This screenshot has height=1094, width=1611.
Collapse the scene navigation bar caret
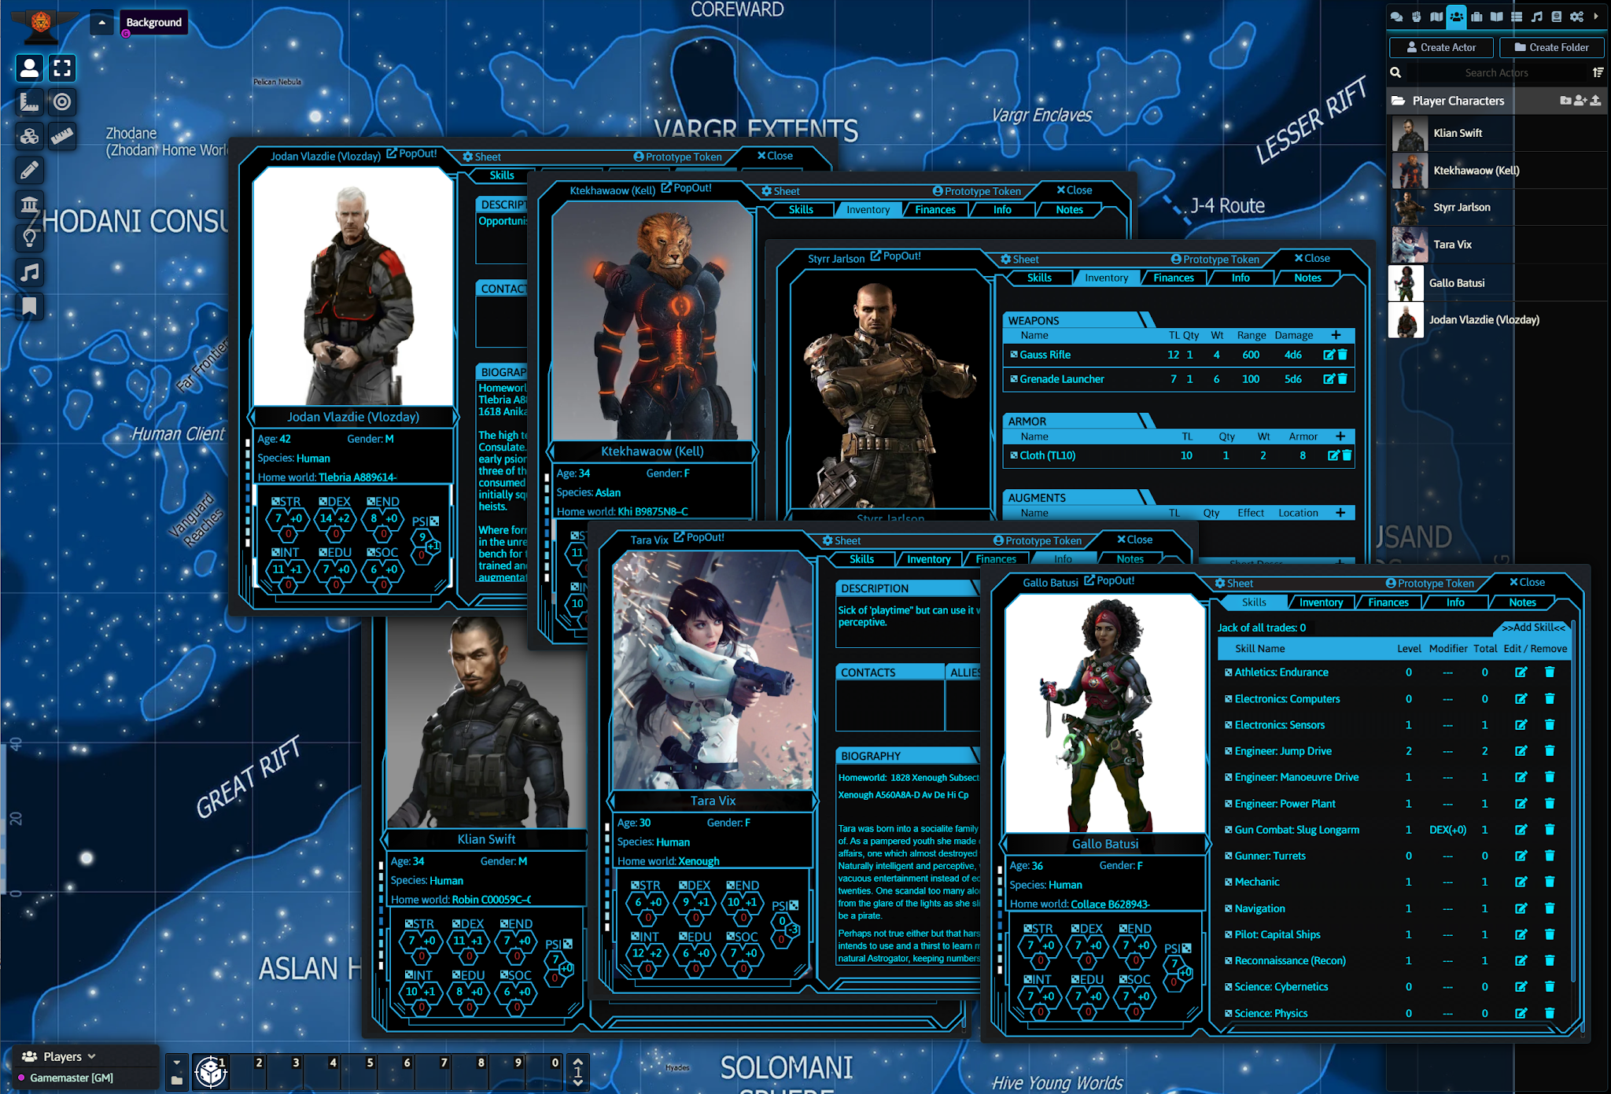[101, 22]
